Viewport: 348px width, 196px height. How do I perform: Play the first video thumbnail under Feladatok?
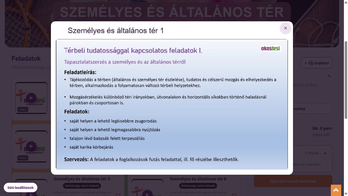pyautogui.click(x=31, y=98)
